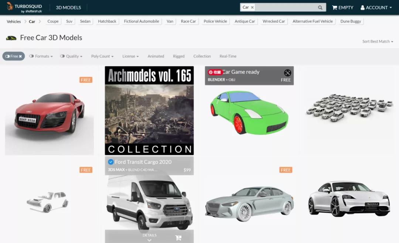Filter by Rigged models

point(179,56)
